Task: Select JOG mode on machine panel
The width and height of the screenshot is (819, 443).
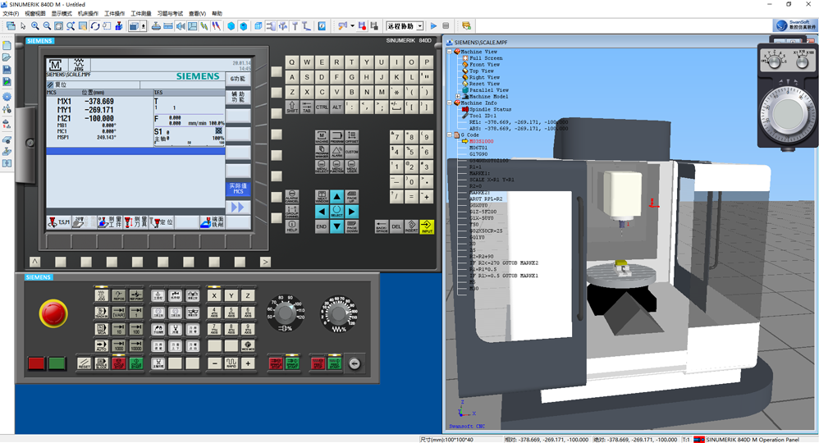Action: (x=101, y=296)
